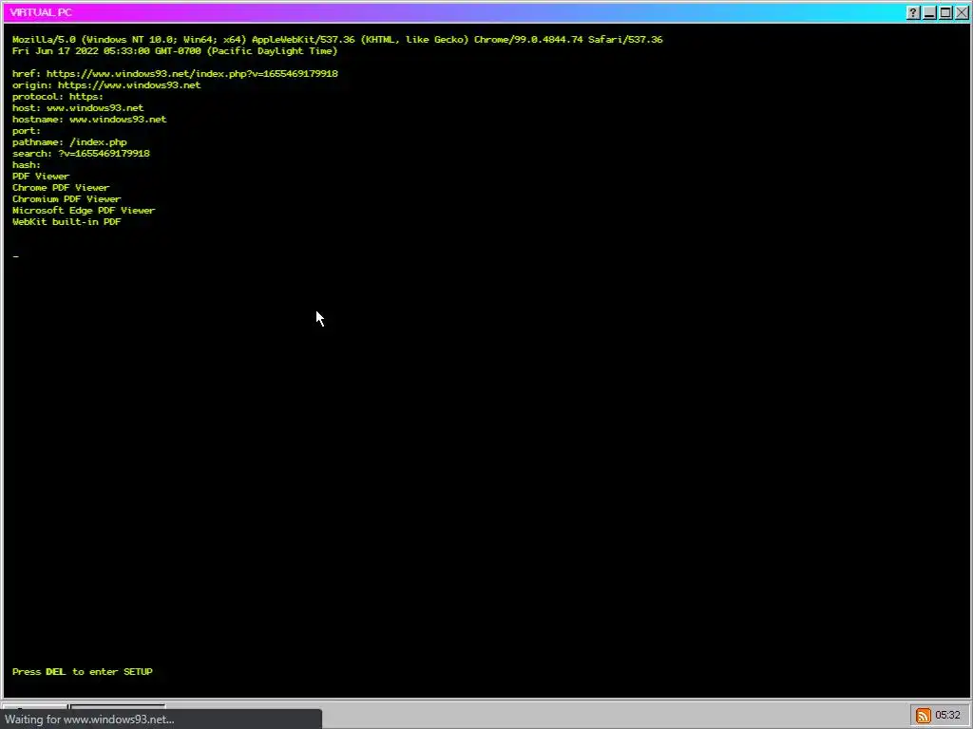Select the "Waiting for www.windows93.net..." status text

(89, 720)
